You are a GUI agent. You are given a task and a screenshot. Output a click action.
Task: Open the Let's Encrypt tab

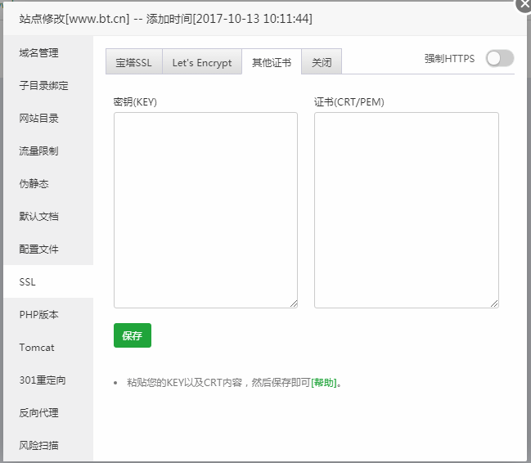[x=202, y=62]
